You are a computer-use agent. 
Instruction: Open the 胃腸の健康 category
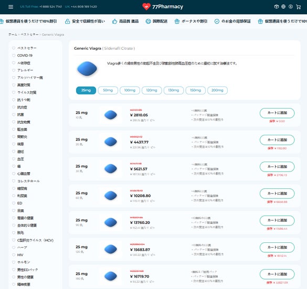25,218
